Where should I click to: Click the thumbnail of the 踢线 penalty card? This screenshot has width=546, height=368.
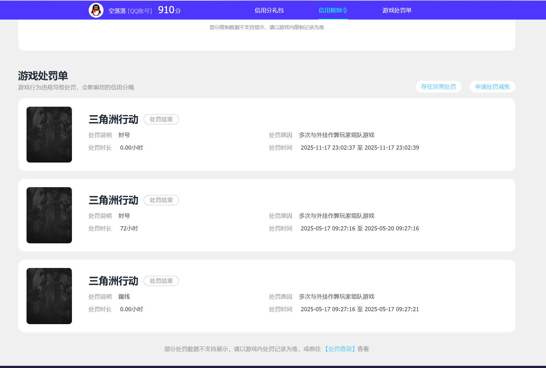[x=49, y=296]
